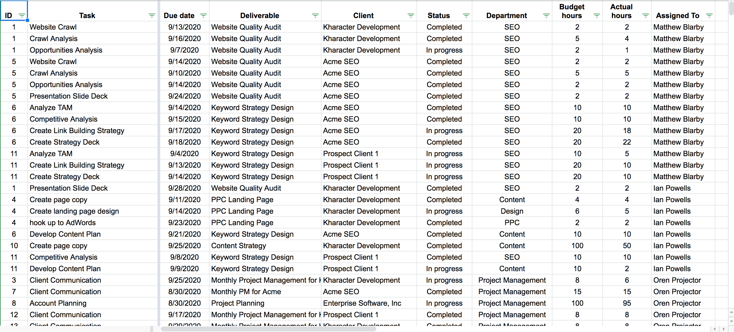The height and width of the screenshot is (332, 734).
Task: Select the Assigned To header cell
Action: [x=683, y=11]
